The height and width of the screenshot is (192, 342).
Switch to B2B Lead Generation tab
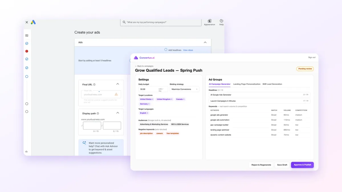(x=272, y=84)
